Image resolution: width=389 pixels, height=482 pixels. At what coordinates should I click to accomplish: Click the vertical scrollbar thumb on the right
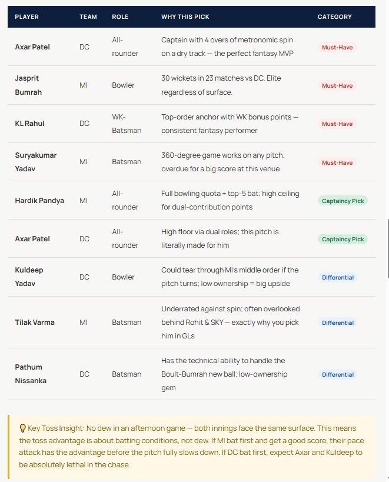click(387, 249)
